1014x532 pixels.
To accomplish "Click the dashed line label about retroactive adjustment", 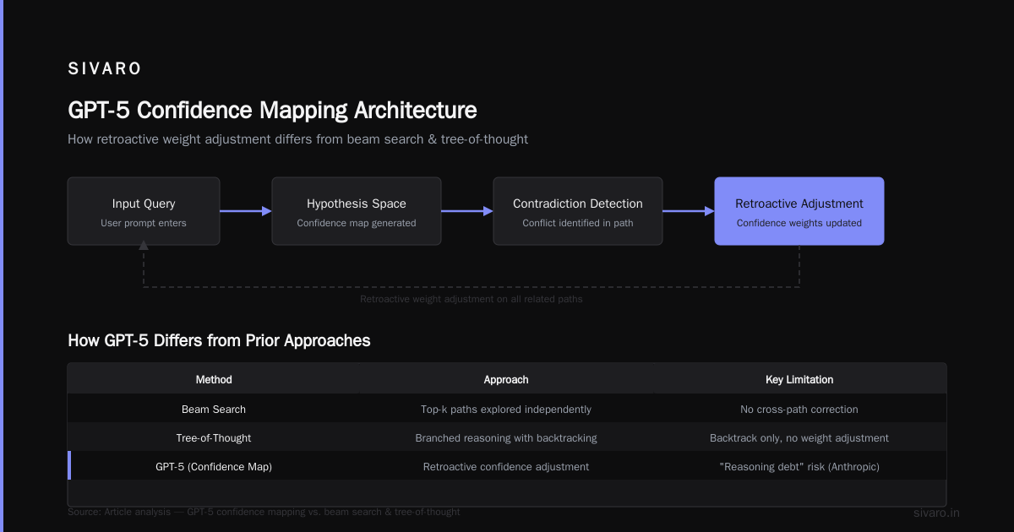I will pyautogui.click(x=472, y=299).
